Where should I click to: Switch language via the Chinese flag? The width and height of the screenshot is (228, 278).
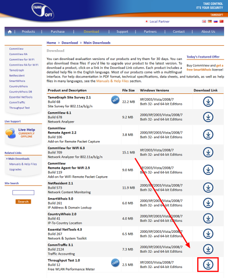point(222,21)
